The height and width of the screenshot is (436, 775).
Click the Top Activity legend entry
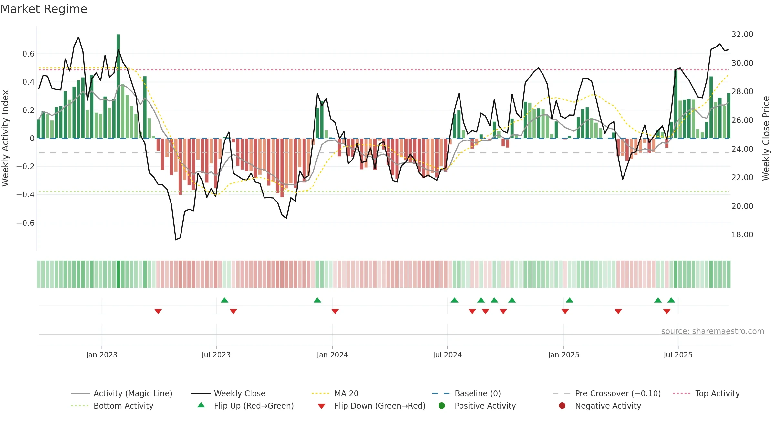tap(706, 393)
